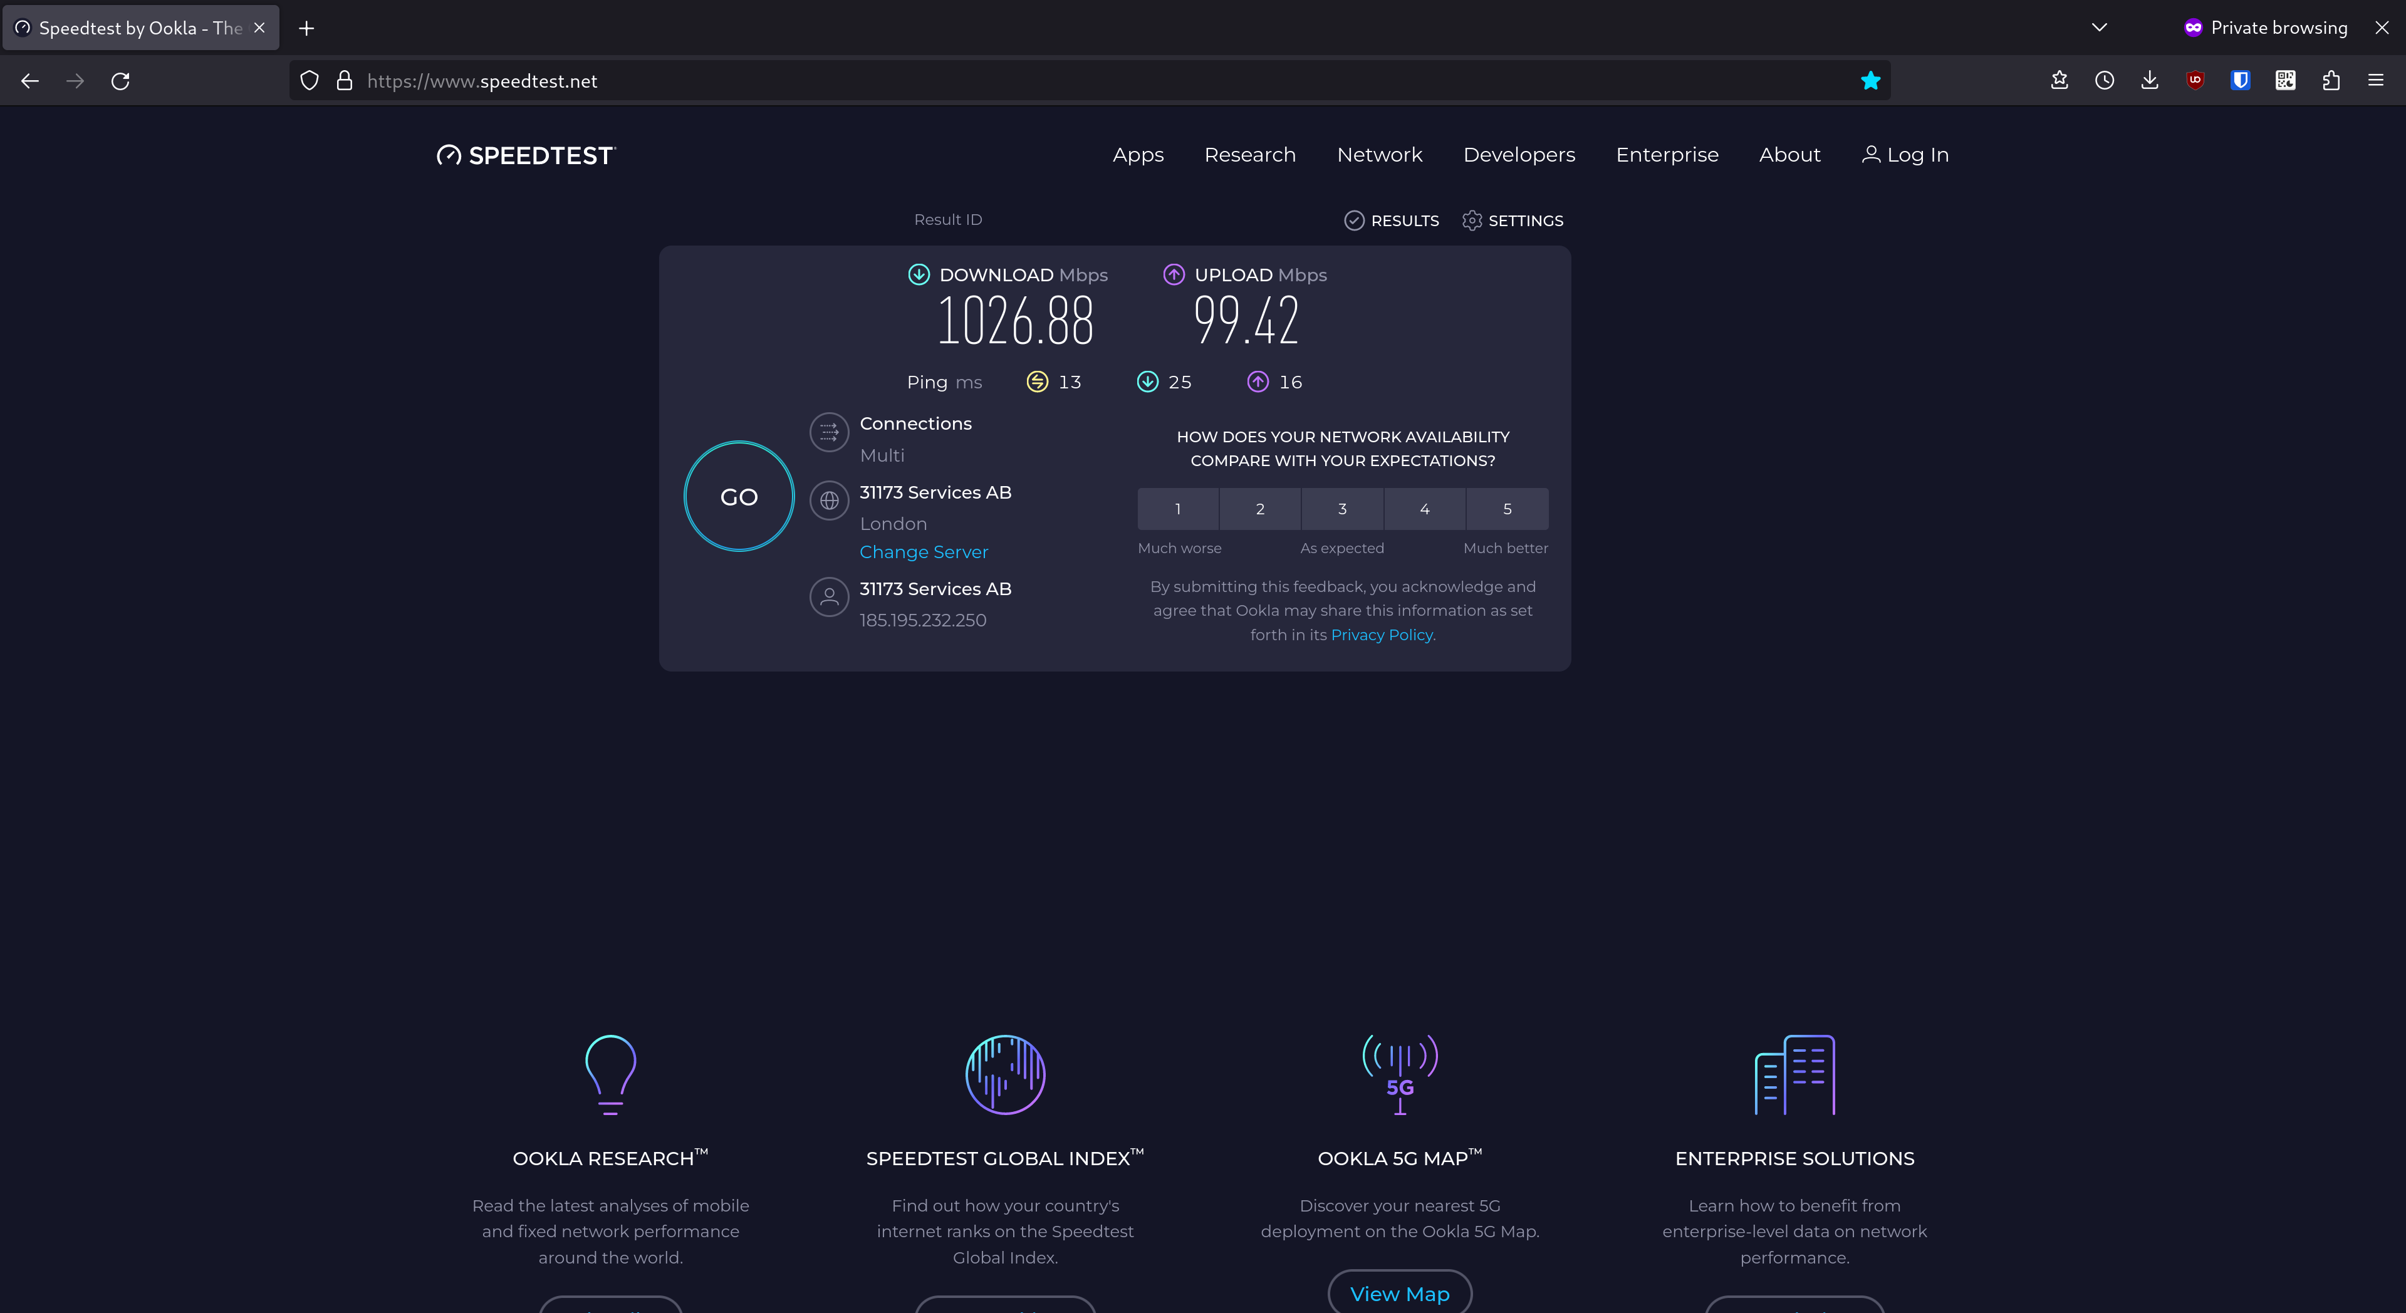This screenshot has height=1313, width=2406.
Task: Click the 31173 Services AB server name
Action: point(935,492)
